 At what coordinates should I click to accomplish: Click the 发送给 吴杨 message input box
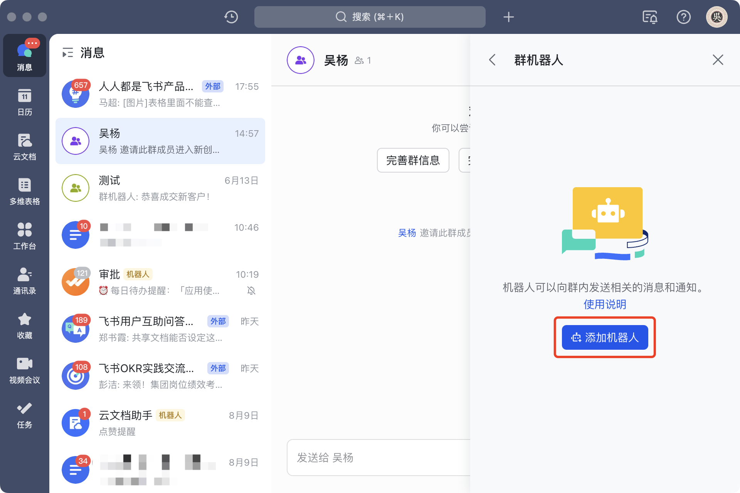click(x=378, y=458)
